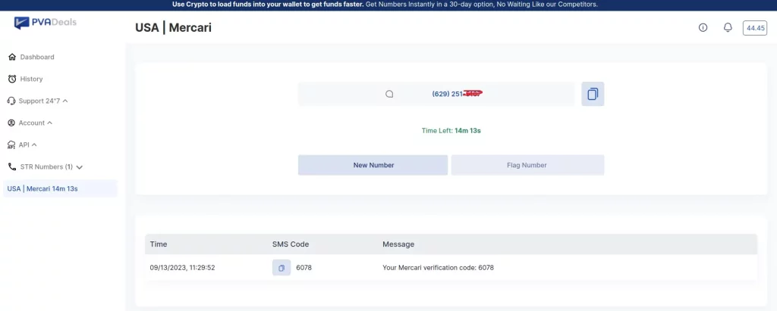Click the Message column header
The image size is (777, 311).
pos(398,244)
